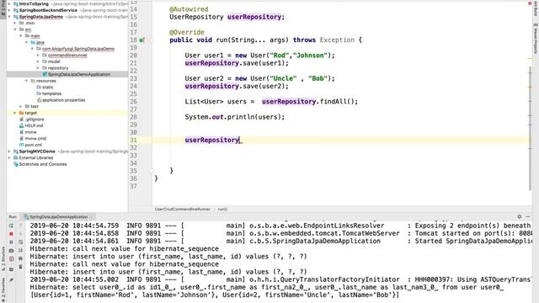Collapse the main folder

21,35
